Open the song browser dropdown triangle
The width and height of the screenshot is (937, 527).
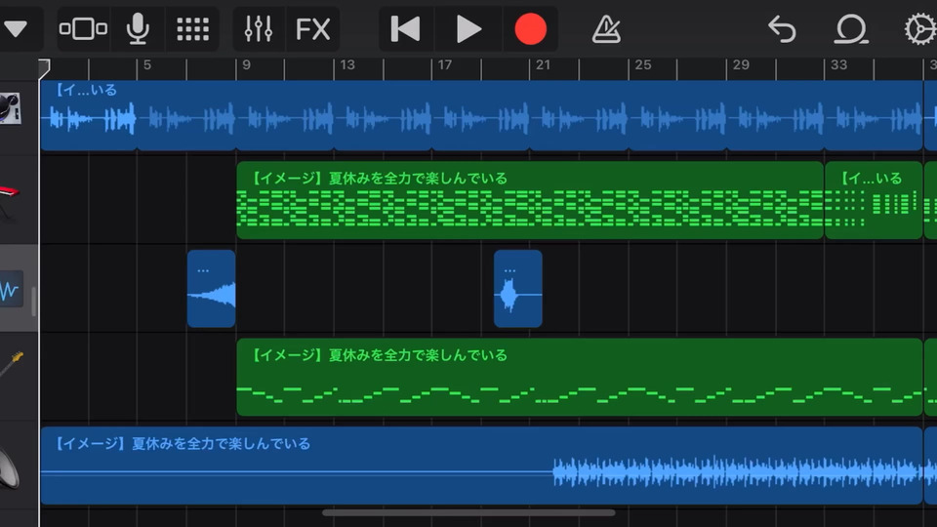pyautogui.click(x=16, y=28)
